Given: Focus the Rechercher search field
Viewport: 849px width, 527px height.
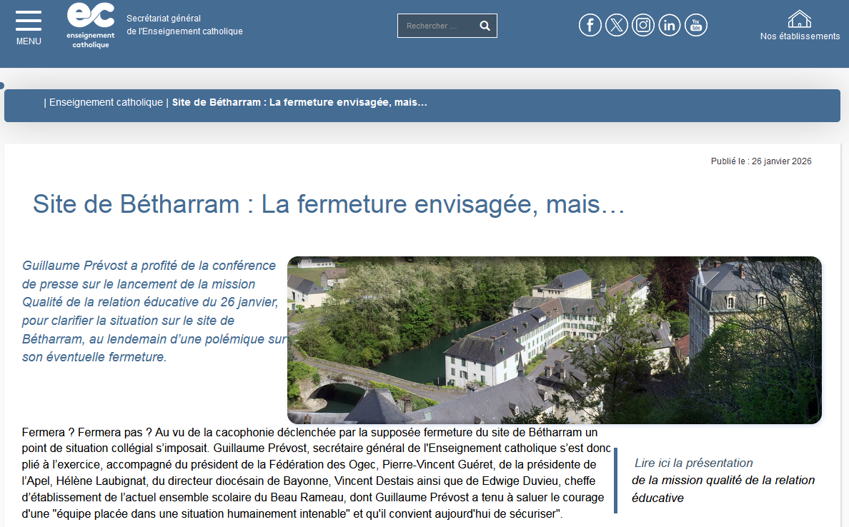Looking at the screenshot, I should tap(436, 26).
